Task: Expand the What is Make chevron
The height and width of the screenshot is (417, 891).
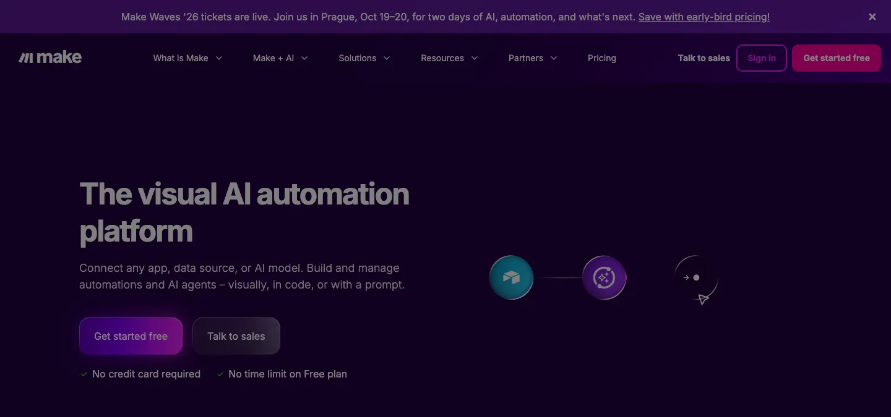Action: pos(219,58)
